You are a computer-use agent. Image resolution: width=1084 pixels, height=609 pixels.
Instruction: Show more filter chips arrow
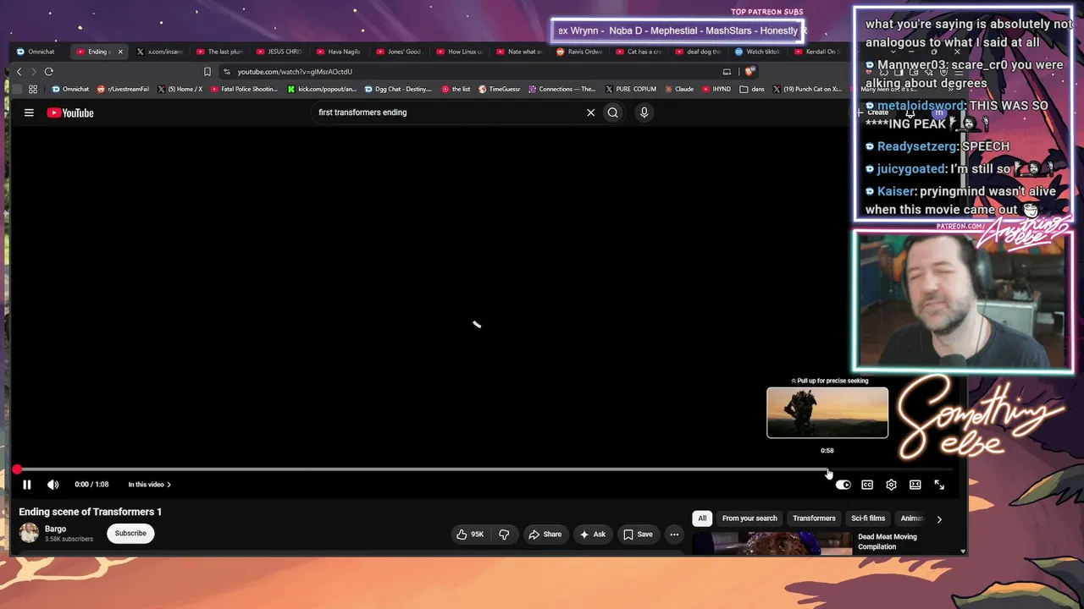938,518
